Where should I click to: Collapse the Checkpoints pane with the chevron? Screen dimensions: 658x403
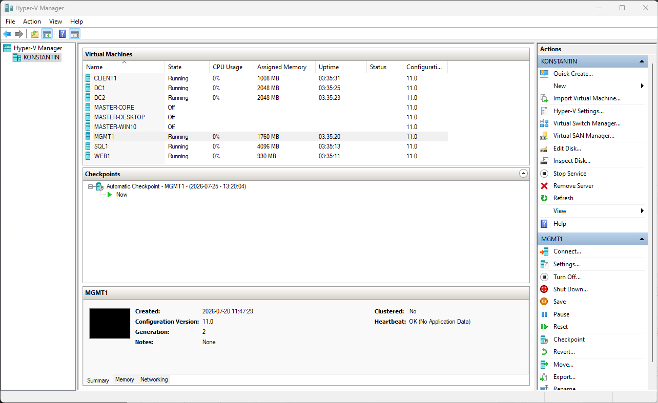[523, 174]
